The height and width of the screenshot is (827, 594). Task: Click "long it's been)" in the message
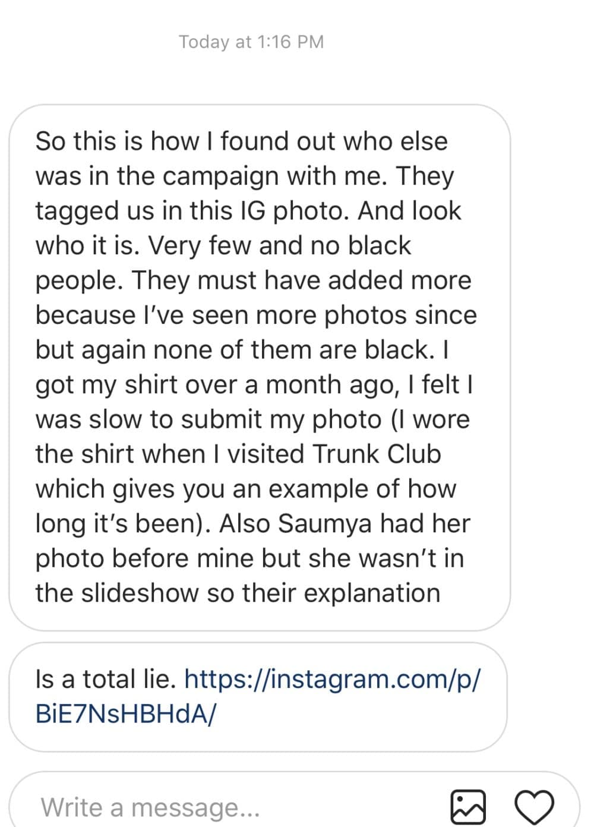pos(121,523)
